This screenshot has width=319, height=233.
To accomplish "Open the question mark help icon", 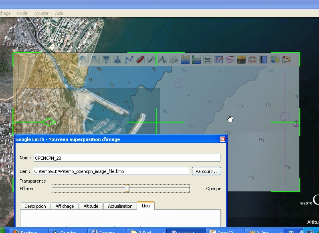I will tap(264, 60).
